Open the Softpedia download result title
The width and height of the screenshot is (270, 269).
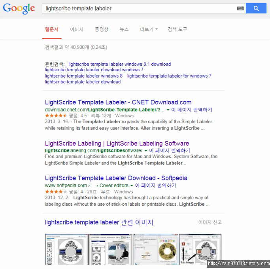pos(116,178)
